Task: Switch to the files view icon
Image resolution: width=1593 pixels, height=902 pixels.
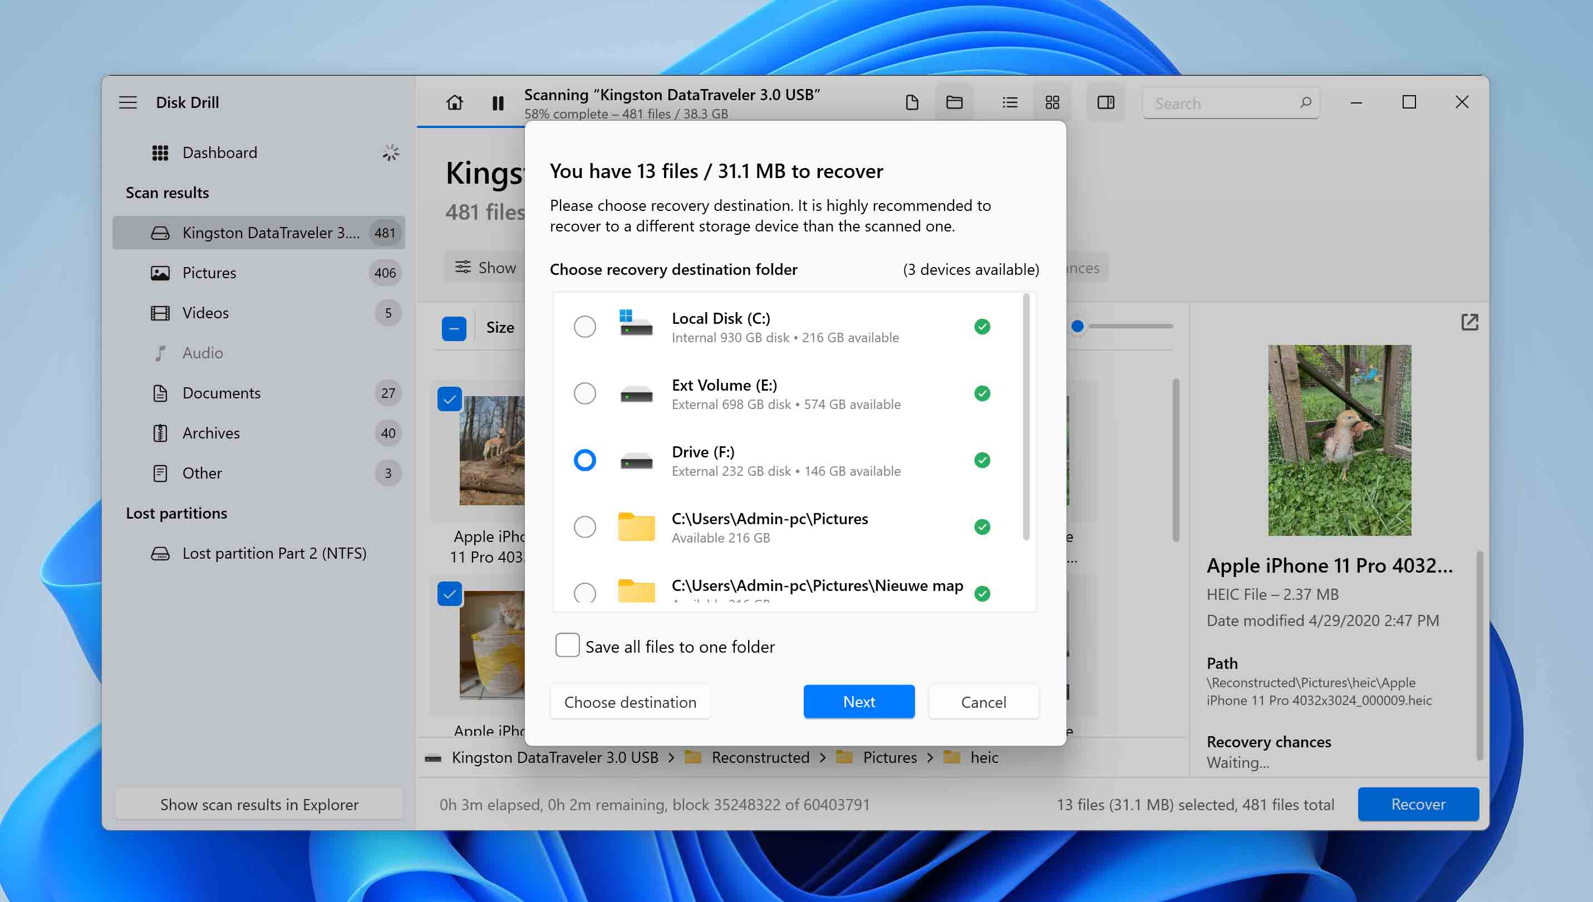Action: pos(912,102)
